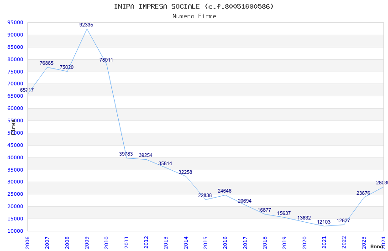Select the data label 13632

coord(304,218)
